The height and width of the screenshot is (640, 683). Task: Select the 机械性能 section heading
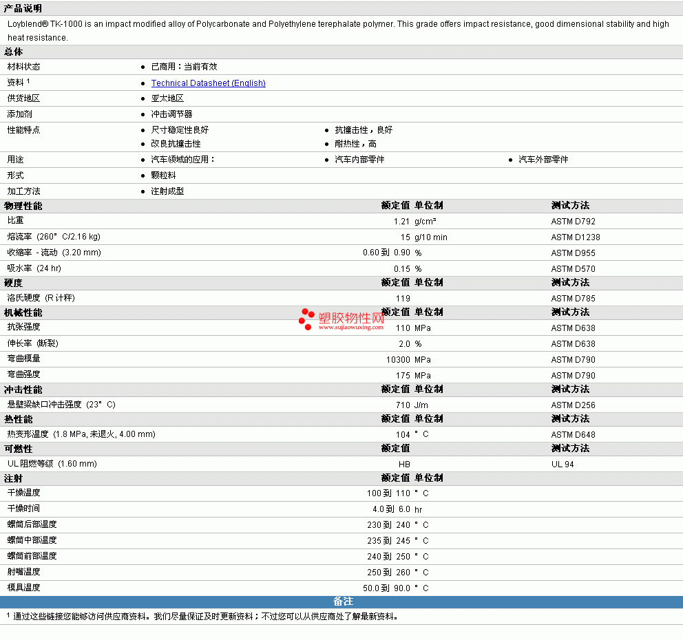coord(23,312)
